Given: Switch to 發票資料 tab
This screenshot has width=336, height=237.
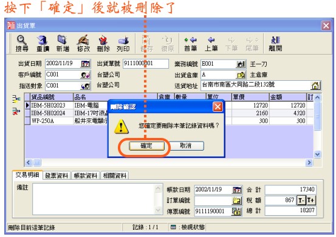Looking at the screenshot, I should tap(57, 176).
